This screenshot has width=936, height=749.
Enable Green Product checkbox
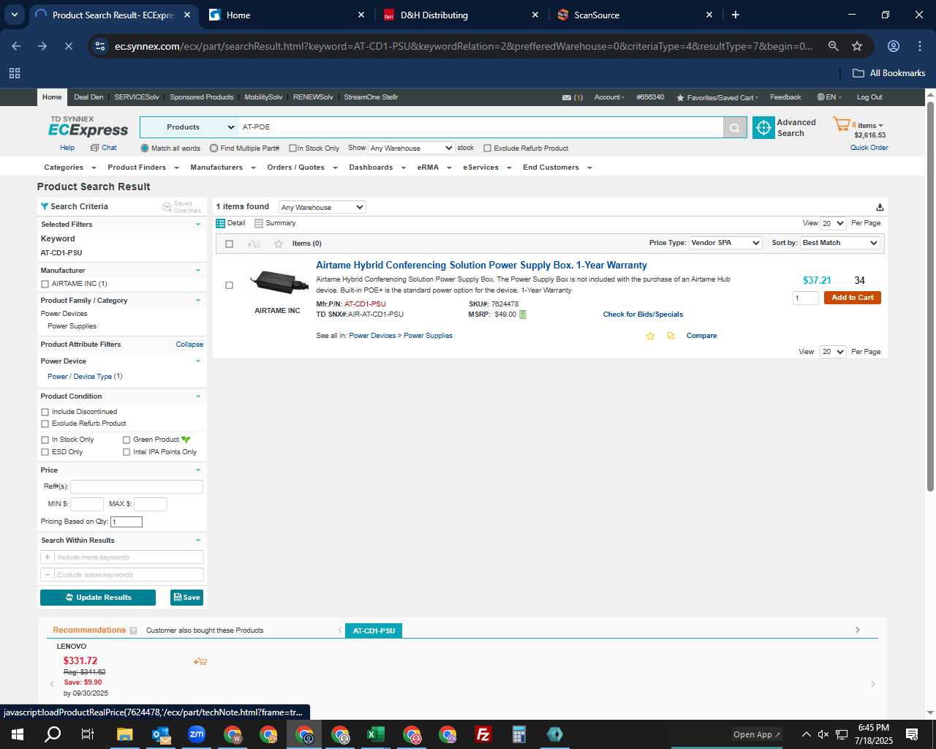click(127, 440)
